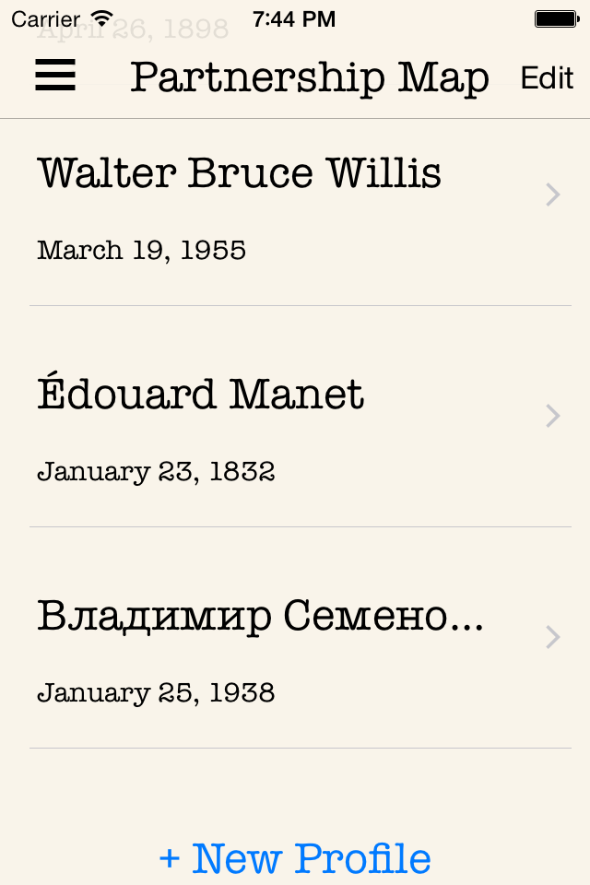This screenshot has height=885, width=590.
Task: Select the Édouard Manet name
Action: (200, 393)
